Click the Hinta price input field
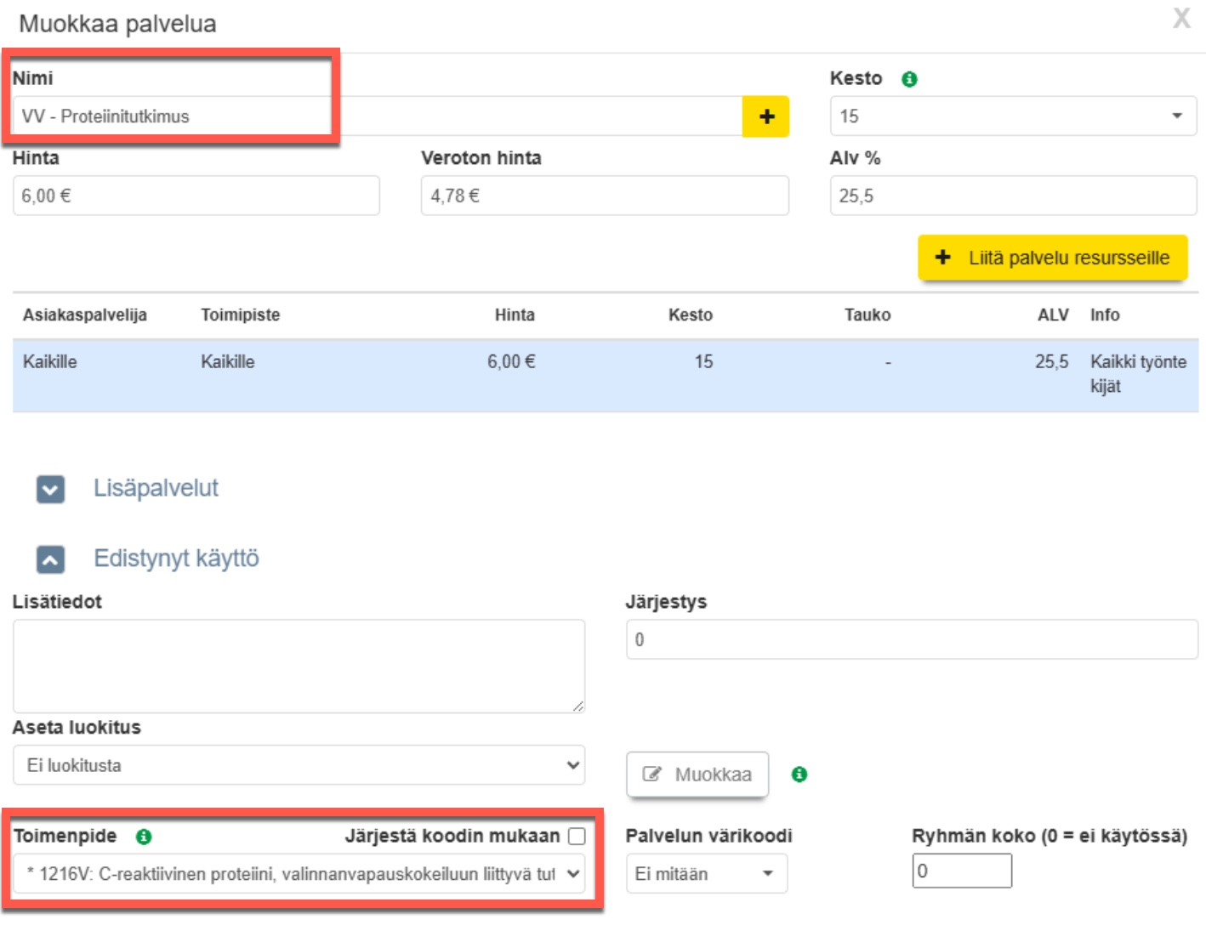Image resolution: width=1206 pixels, height=925 pixels. tap(196, 196)
